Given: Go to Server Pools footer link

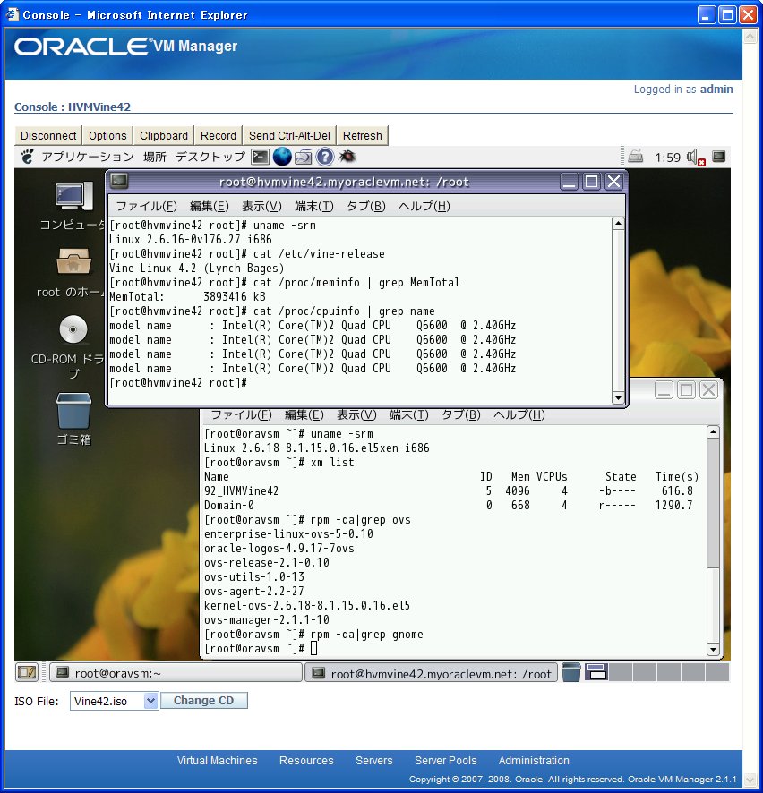Looking at the screenshot, I should click(445, 760).
